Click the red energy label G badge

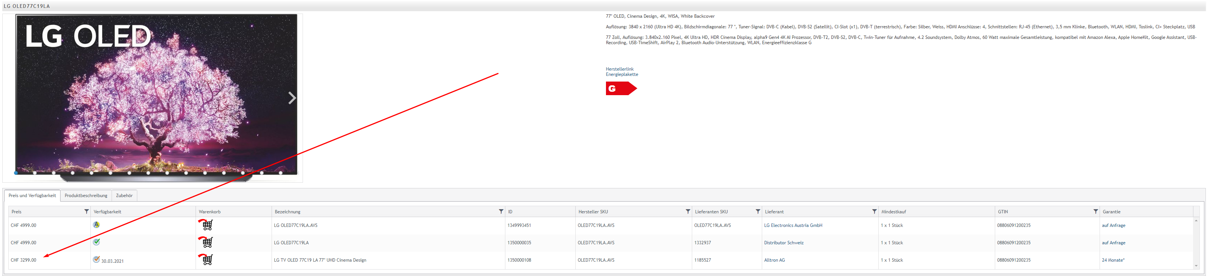click(620, 88)
